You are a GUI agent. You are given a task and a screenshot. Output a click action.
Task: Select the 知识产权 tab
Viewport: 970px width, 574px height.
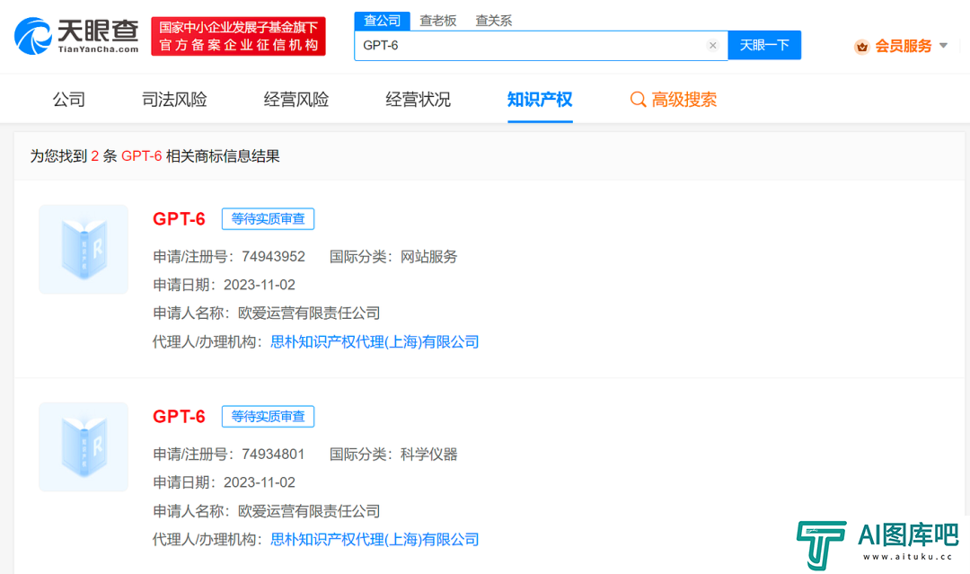[x=540, y=100]
